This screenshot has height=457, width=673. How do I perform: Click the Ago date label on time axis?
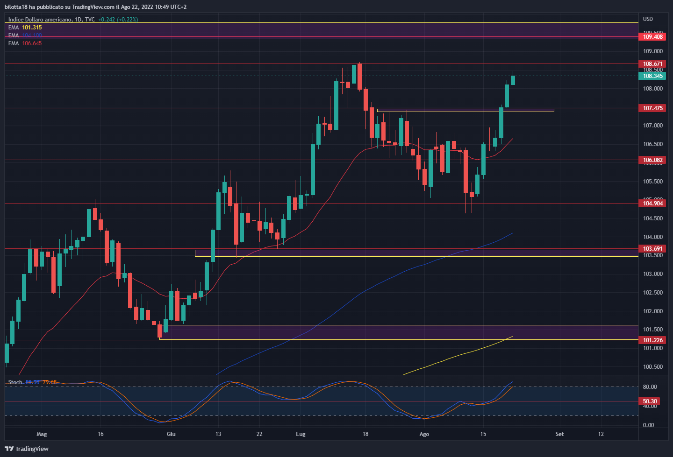click(x=424, y=434)
